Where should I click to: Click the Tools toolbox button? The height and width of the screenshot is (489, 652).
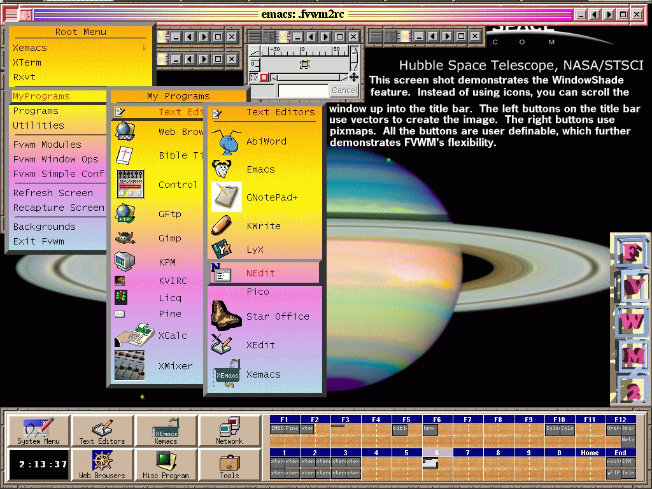[229, 464]
